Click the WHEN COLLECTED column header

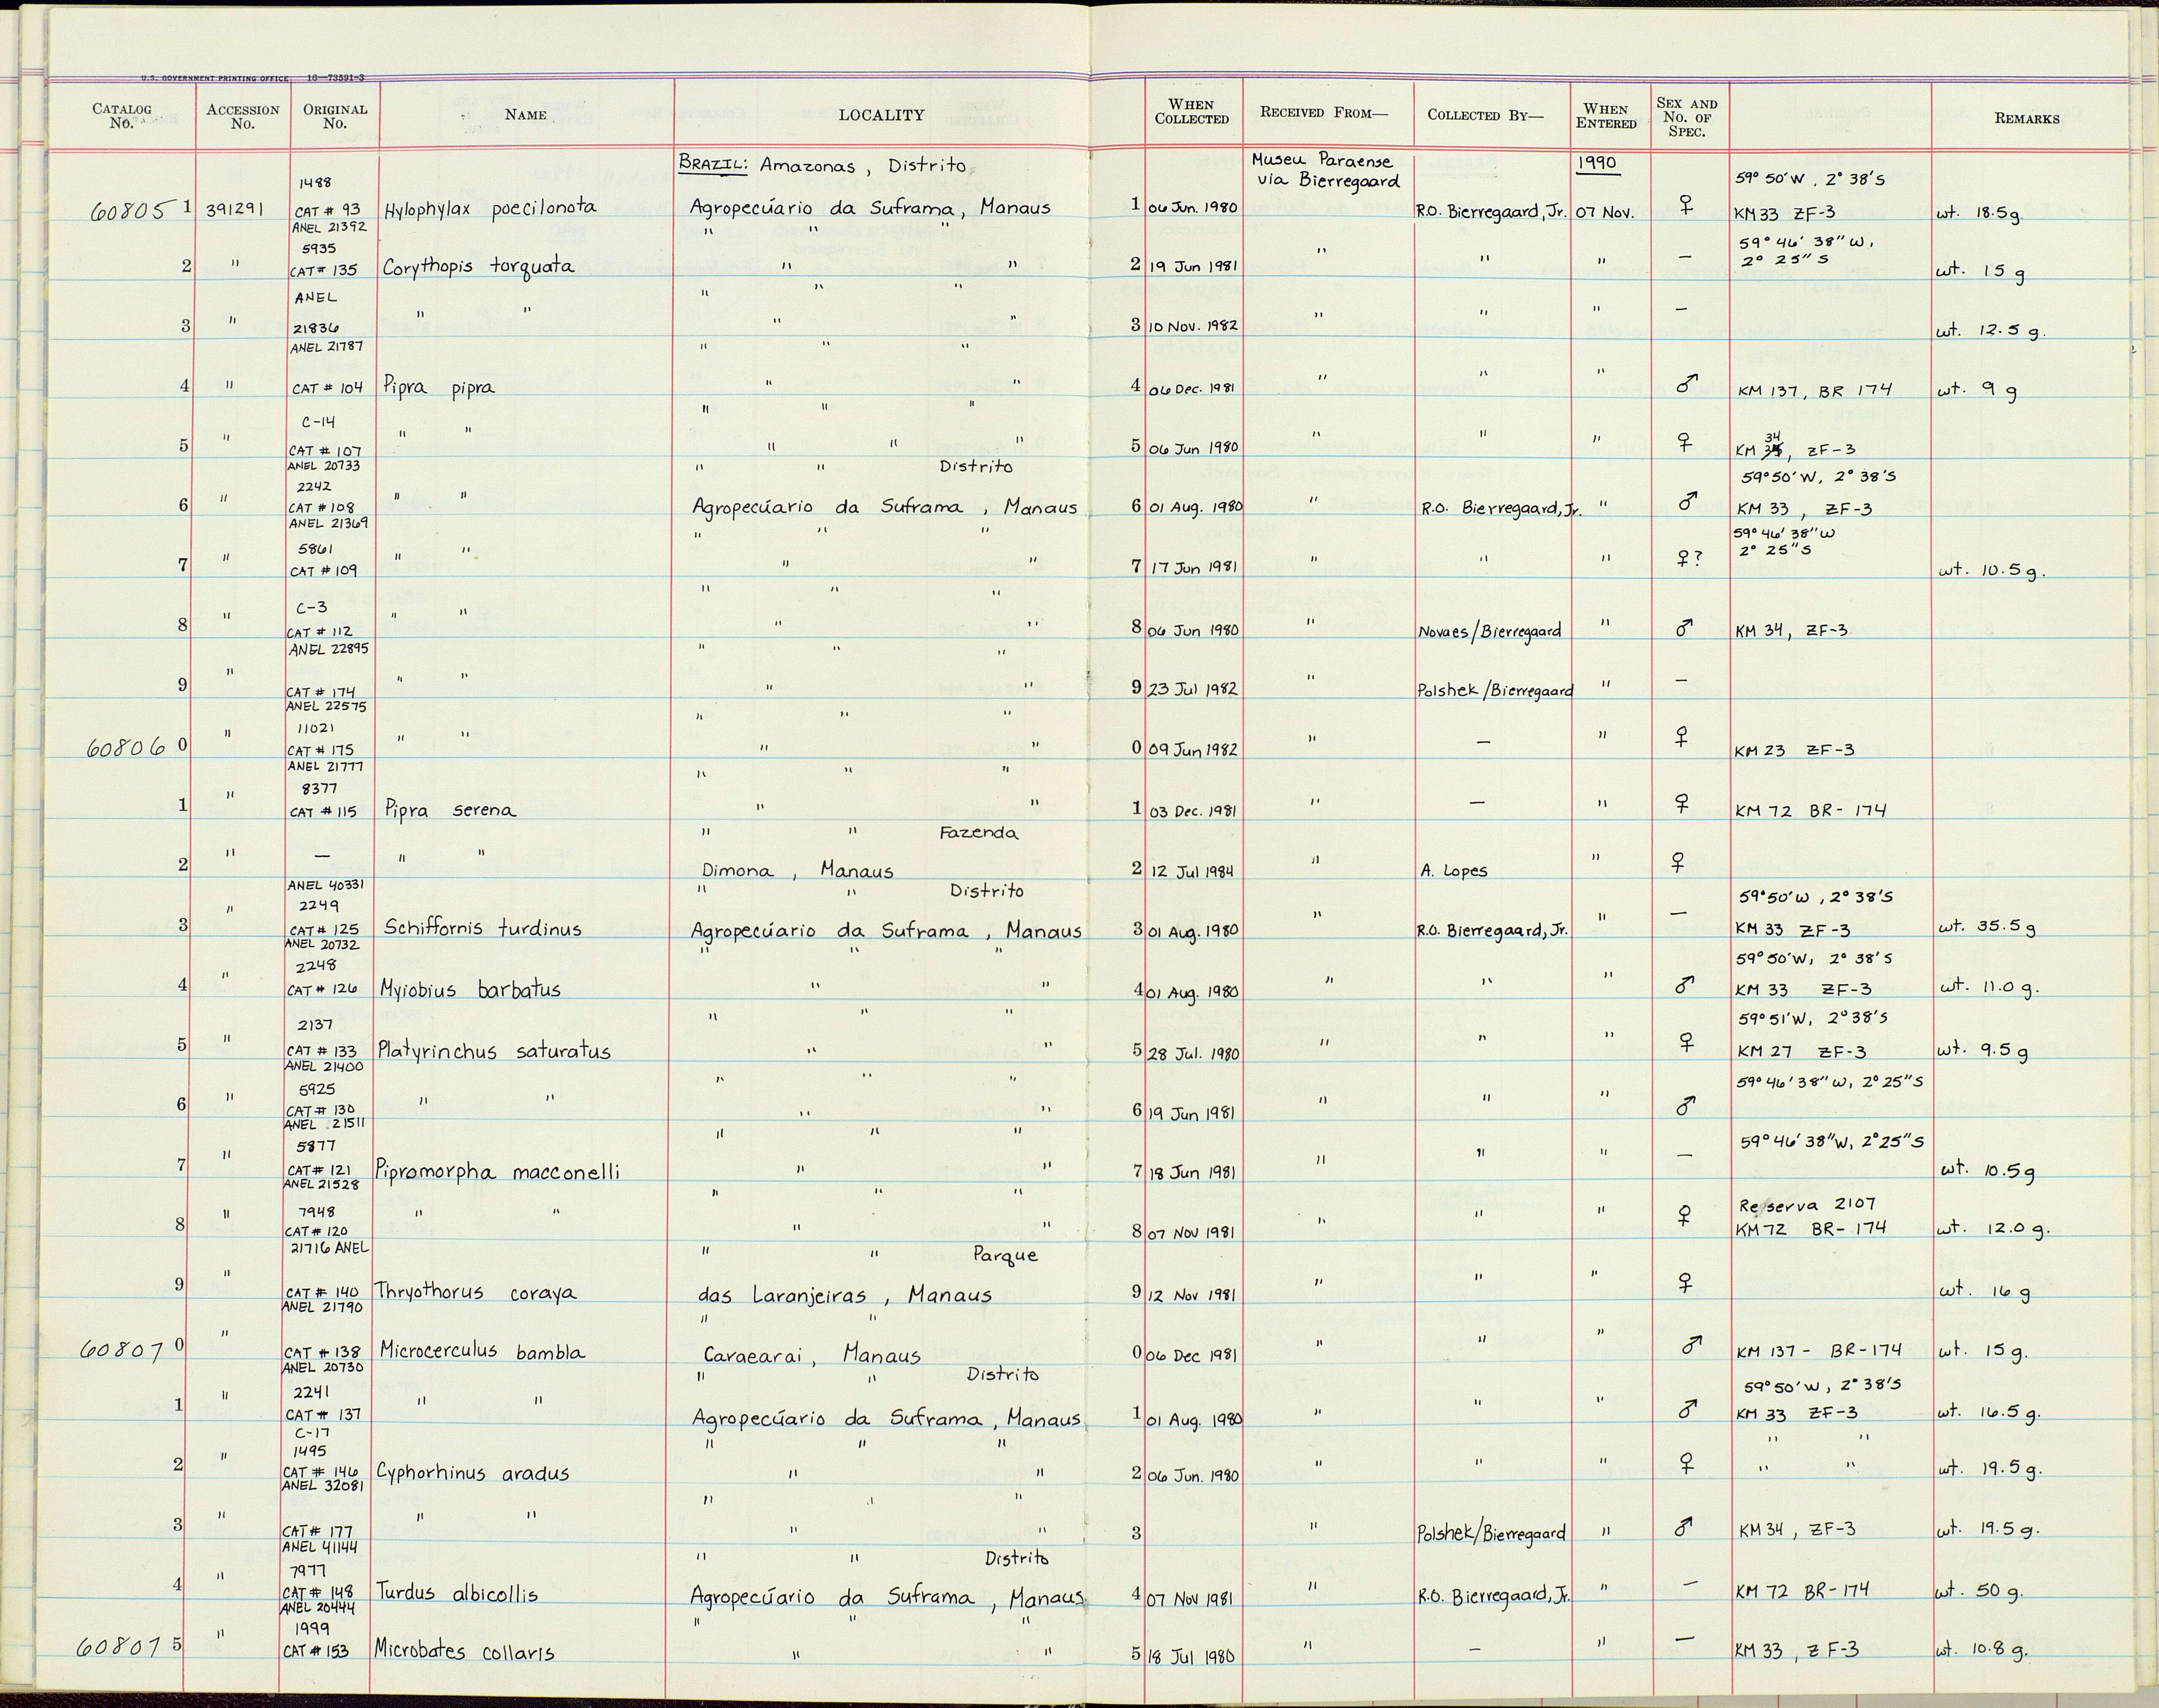coord(1192,112)
